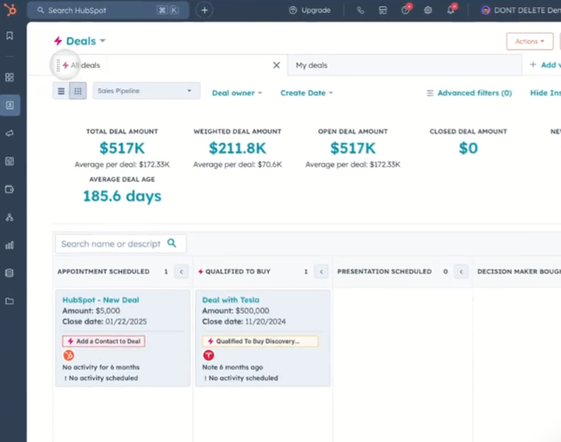Open the Bookmarks sidebar icon
Viewport: 561px width, 442px height.
click(x=10, y=35)
